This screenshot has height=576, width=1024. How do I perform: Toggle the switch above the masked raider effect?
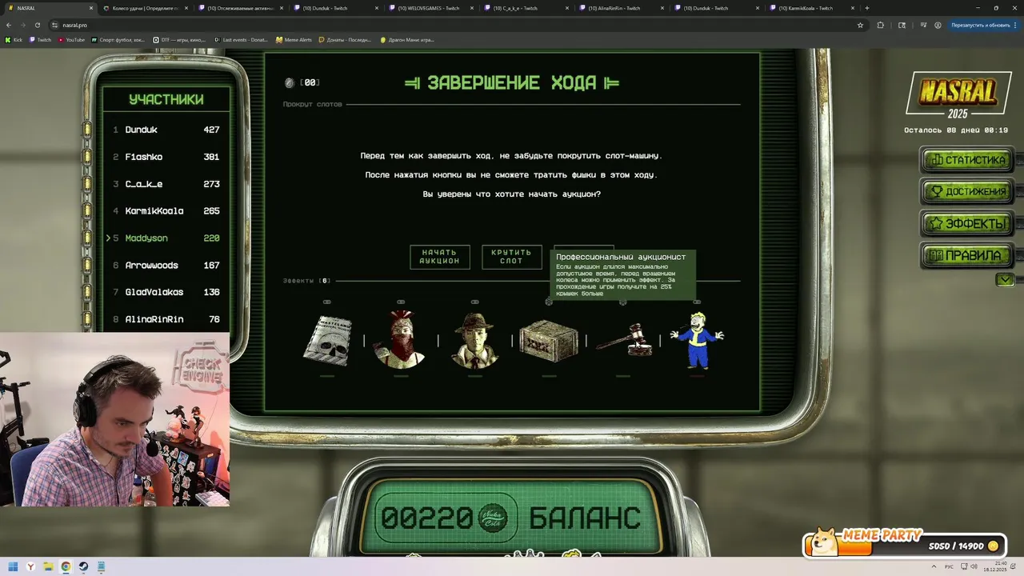[x=401, y=302]
